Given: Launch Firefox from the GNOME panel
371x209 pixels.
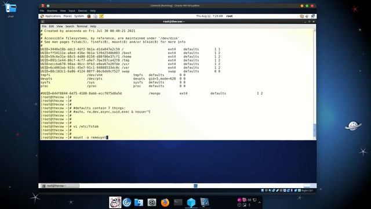Looking at the screenshot, I should click(x=89, y=16).
